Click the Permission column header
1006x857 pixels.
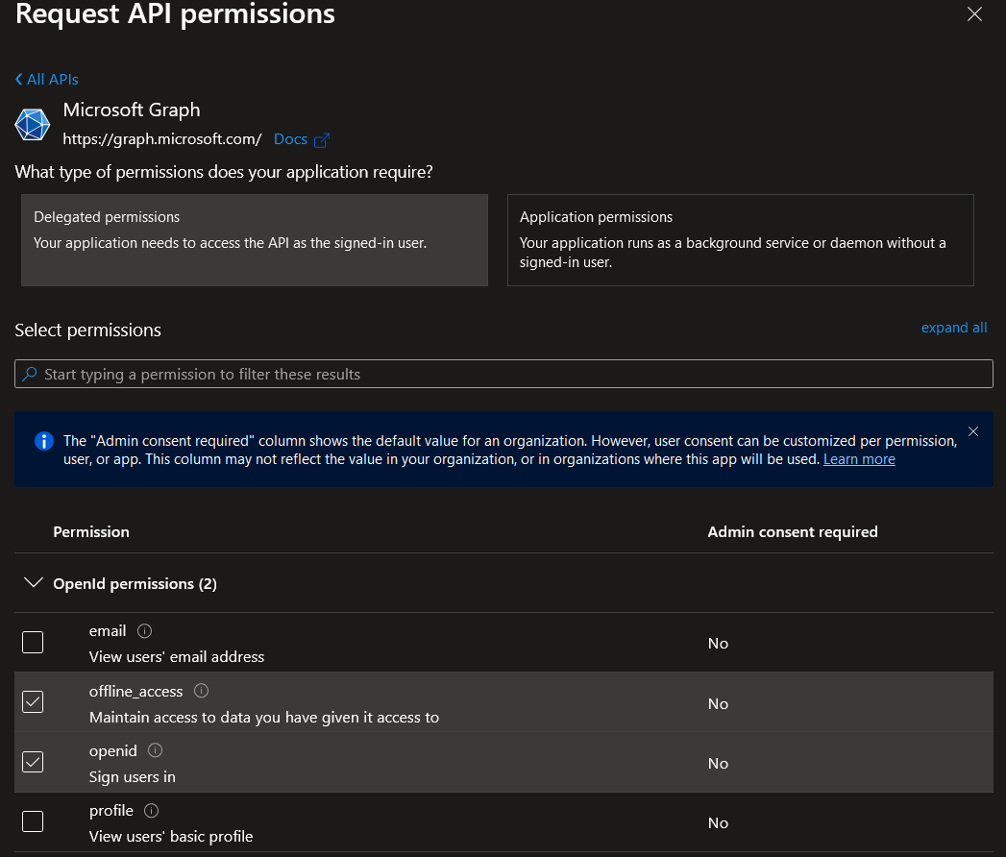91,531
